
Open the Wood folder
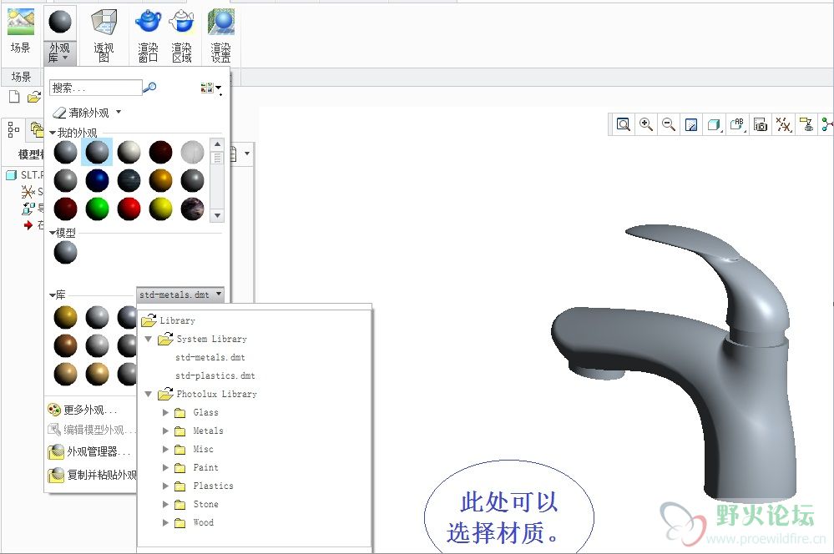click(x=195, y=522)
